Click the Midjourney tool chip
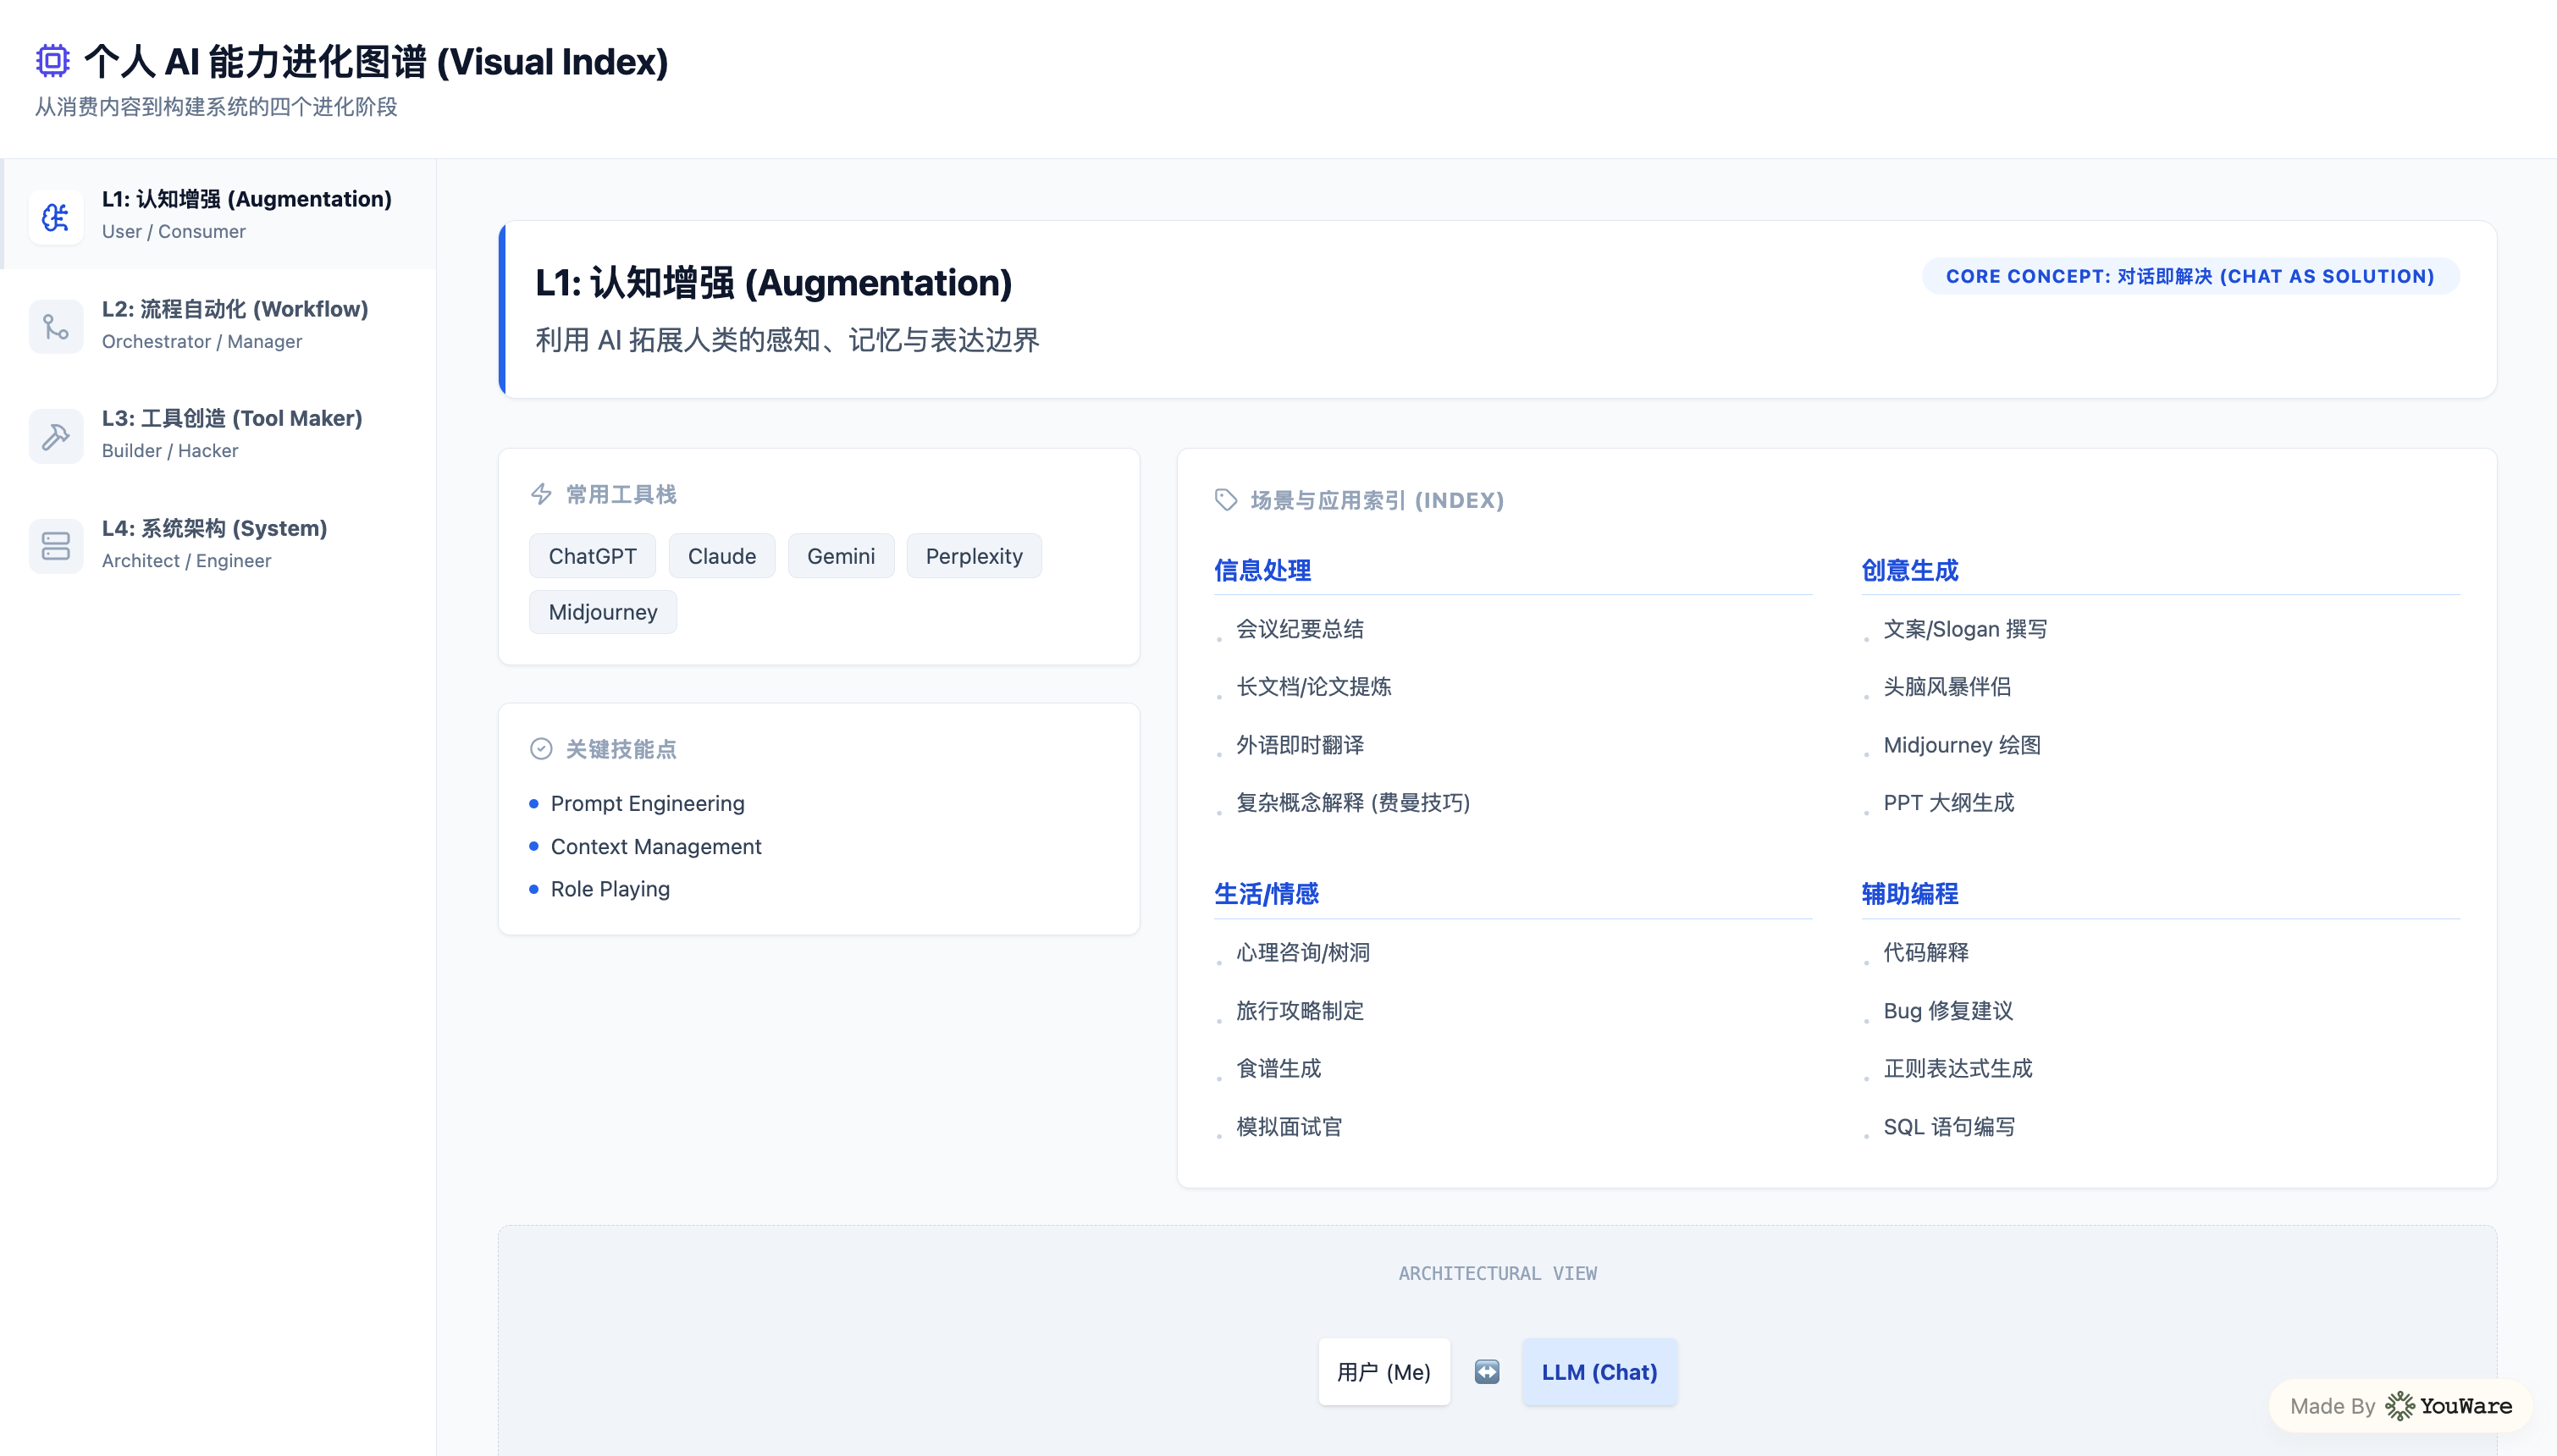2557x1456 pixels. 603,612
